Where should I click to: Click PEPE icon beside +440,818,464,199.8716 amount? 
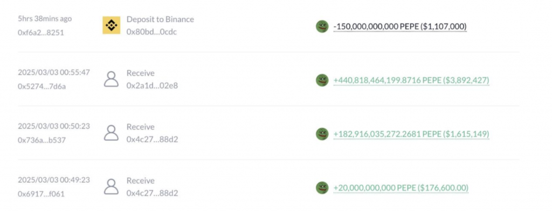(x=322, y=80)
